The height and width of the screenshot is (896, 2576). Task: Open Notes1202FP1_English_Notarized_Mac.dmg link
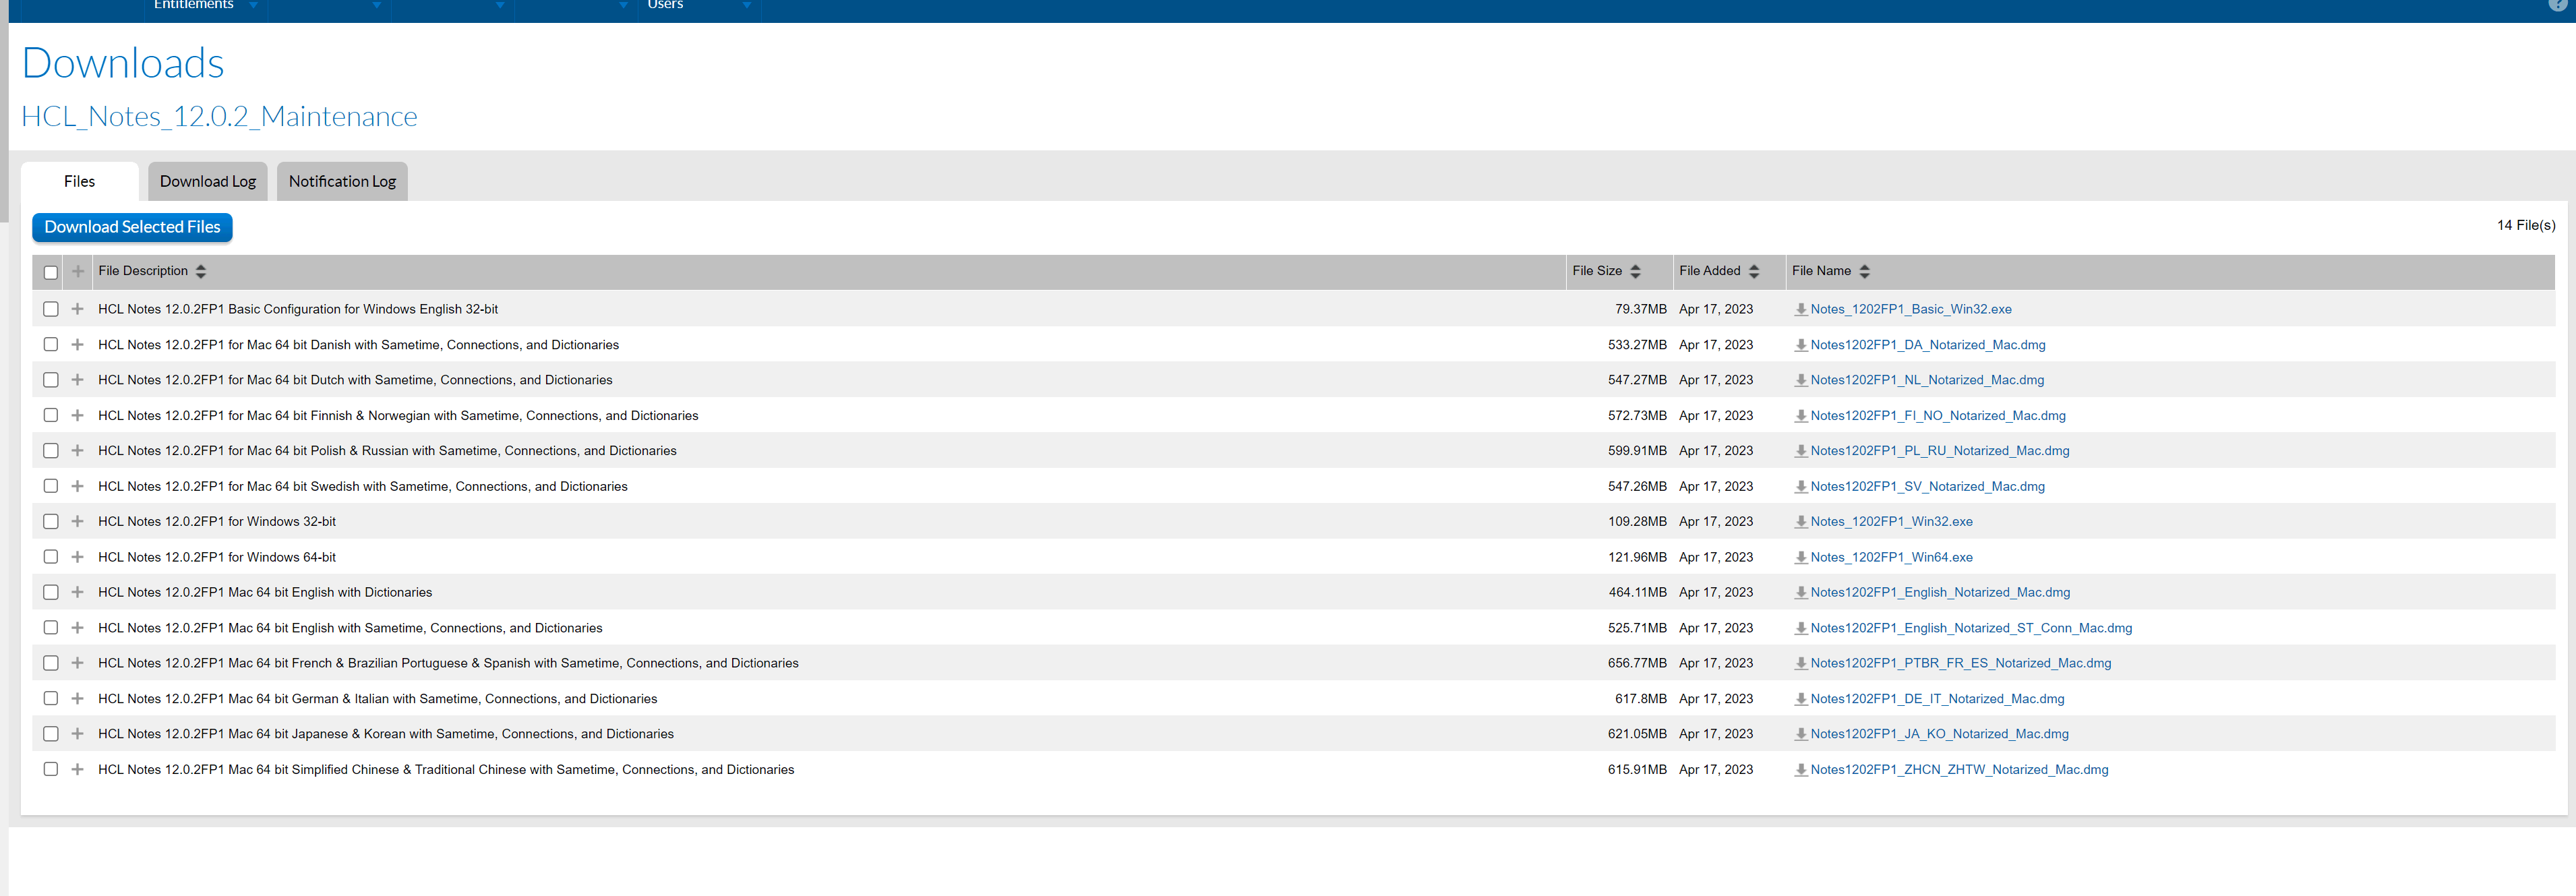[x=1940, y=593]
